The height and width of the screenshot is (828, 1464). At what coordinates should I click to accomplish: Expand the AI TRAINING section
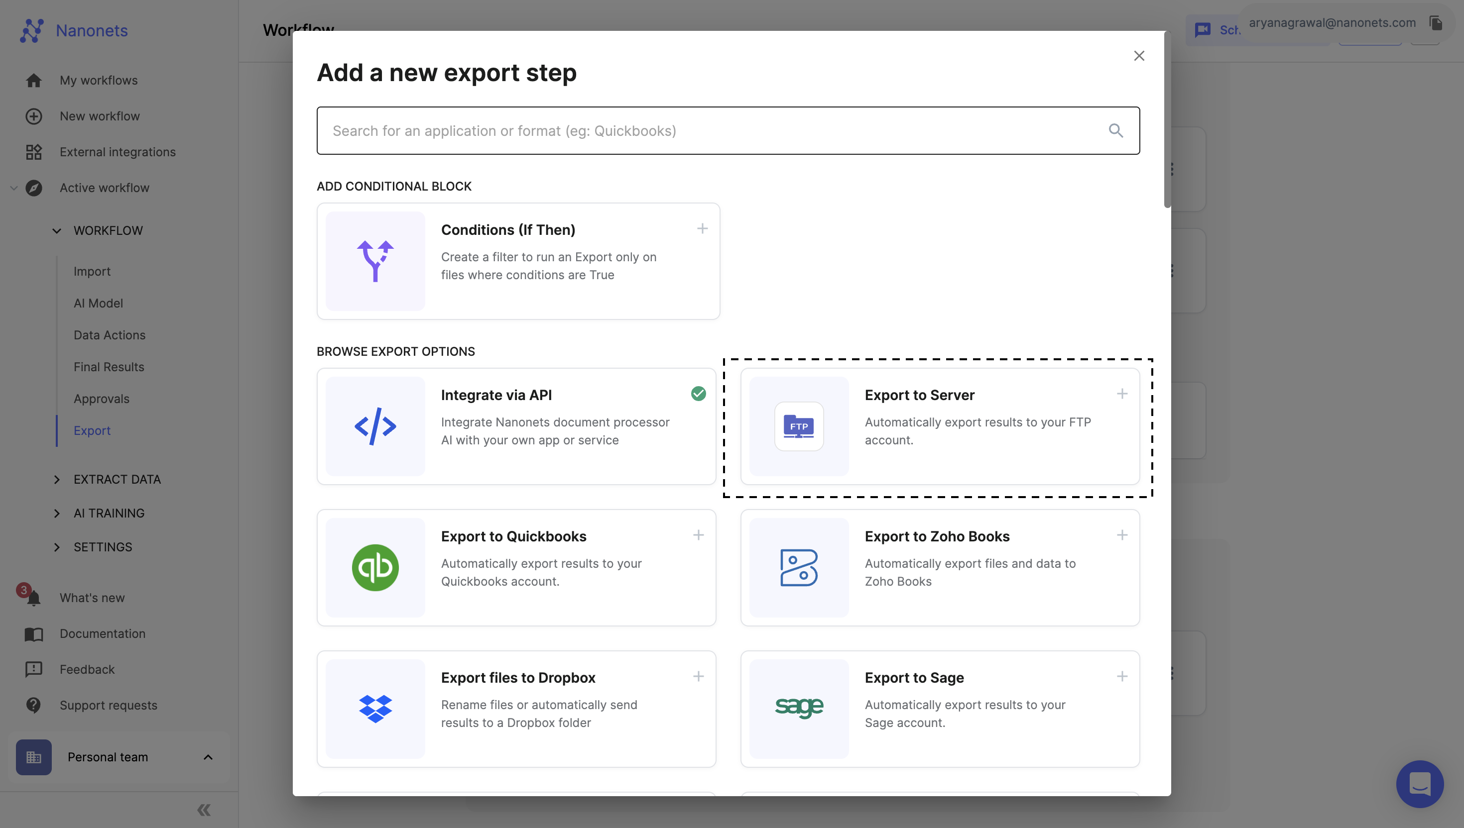click(x=57, y=514)
